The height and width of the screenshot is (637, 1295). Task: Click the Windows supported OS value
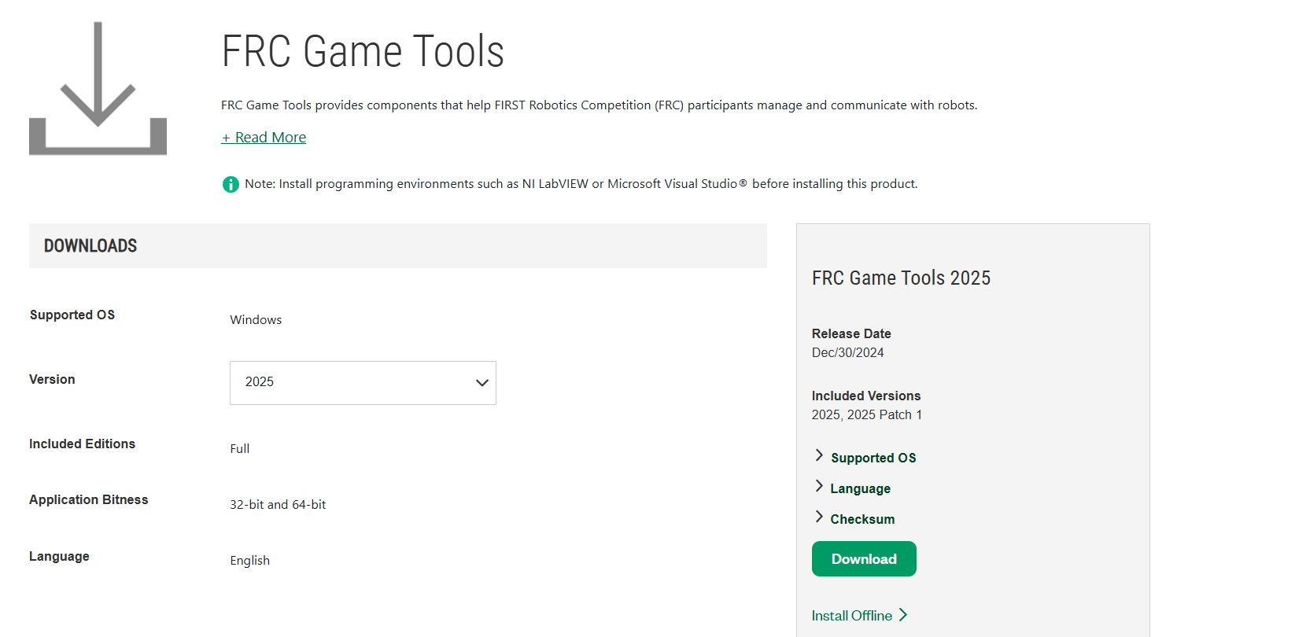click(x=256, y=320)
